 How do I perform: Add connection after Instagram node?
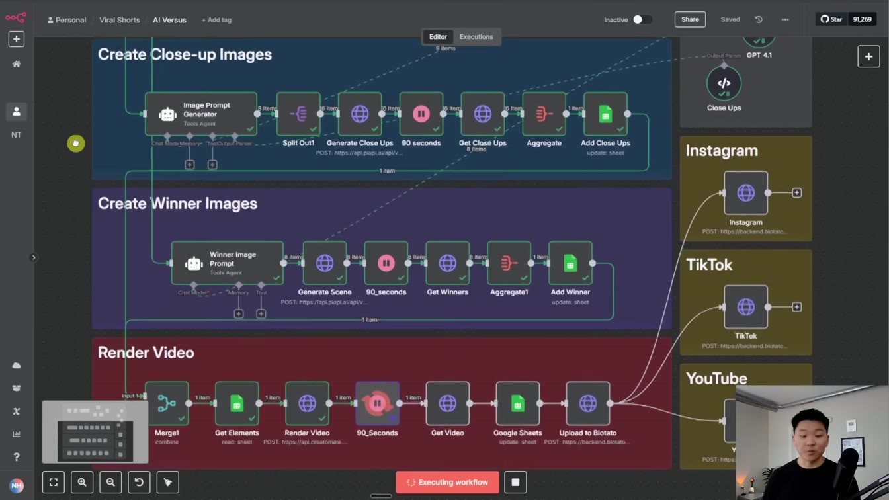[x=796, y=193]
